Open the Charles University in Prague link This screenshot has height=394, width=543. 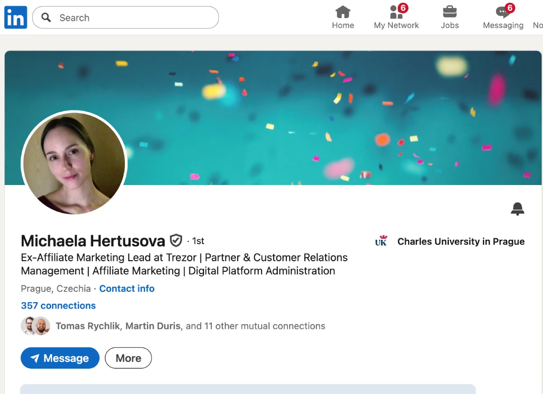click(461, 242)
